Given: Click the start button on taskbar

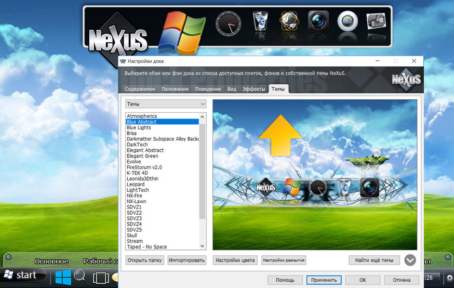Looking at the screenshot, I should (23, 275).
